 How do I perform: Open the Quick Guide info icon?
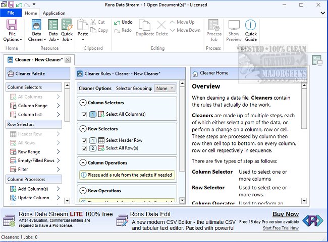[250, 25]
